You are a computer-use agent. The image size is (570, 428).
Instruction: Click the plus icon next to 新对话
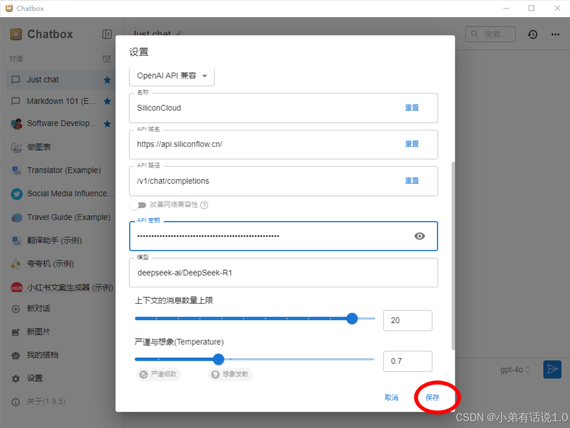tap(16, 309)
